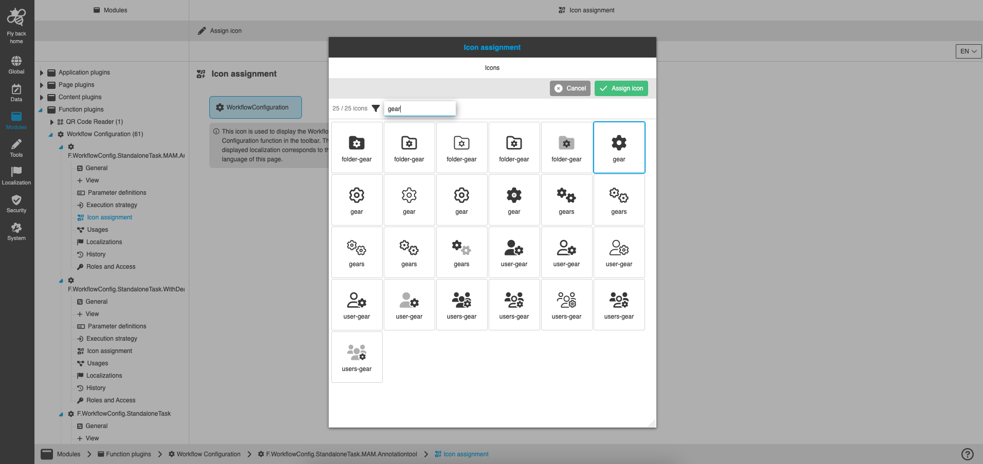This screenshot has height=464, width=983.
Task: Open the help question mark icon
Action: coord(967,454)
